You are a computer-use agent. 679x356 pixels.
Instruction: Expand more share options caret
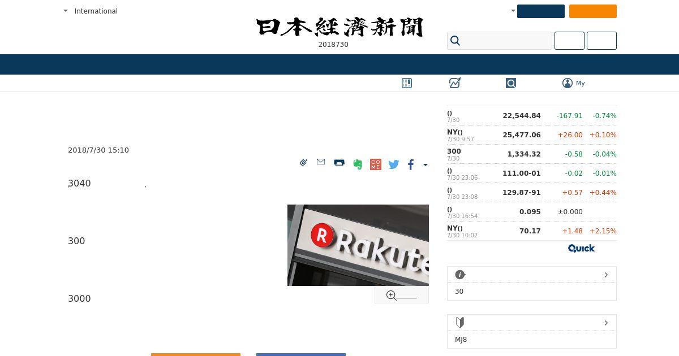tap(426, 165)
